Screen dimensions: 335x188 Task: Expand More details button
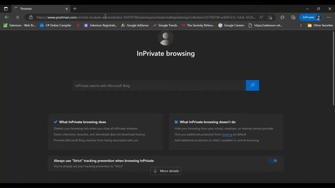click(x=166, y=171)
